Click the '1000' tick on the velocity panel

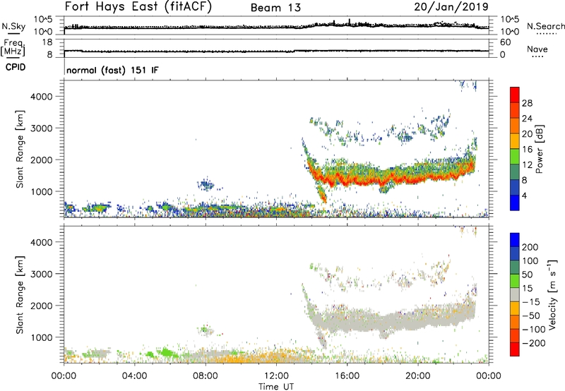[x=41, y=337]
